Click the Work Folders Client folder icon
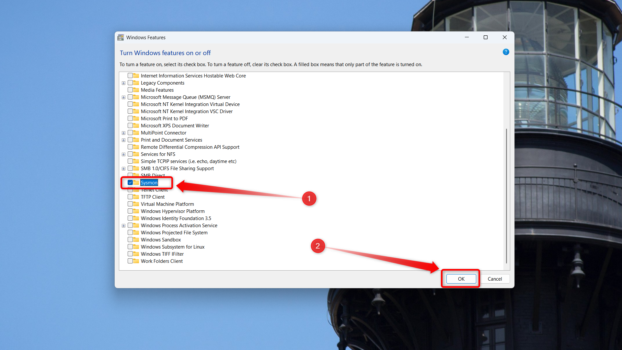The image size is (622, 350). (136, 261)
